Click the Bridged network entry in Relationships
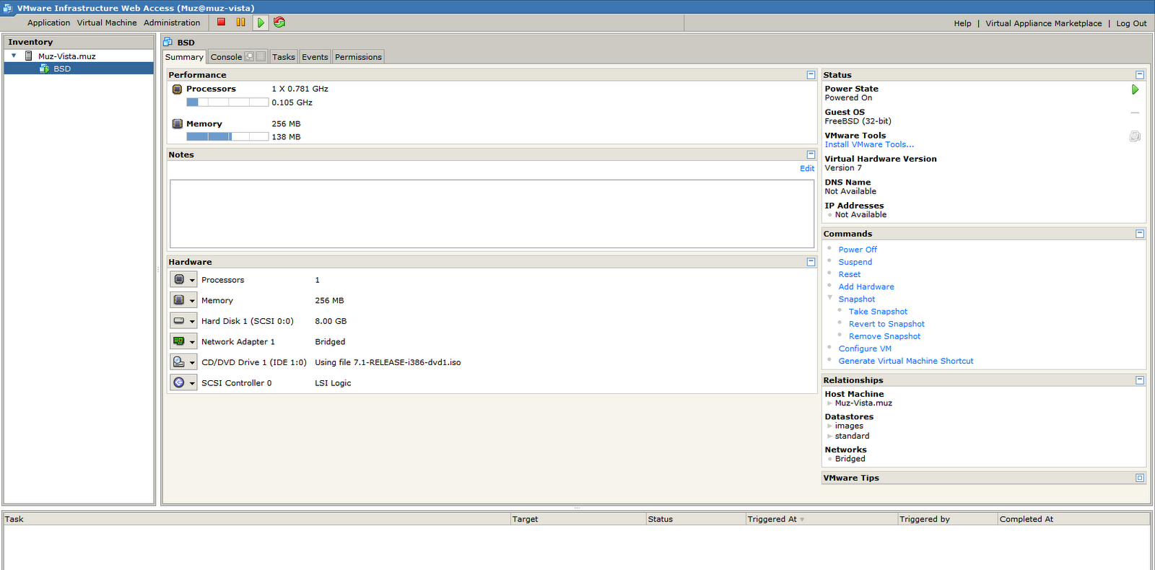This screenshot has height=570, width=1155. pos(850,459)
